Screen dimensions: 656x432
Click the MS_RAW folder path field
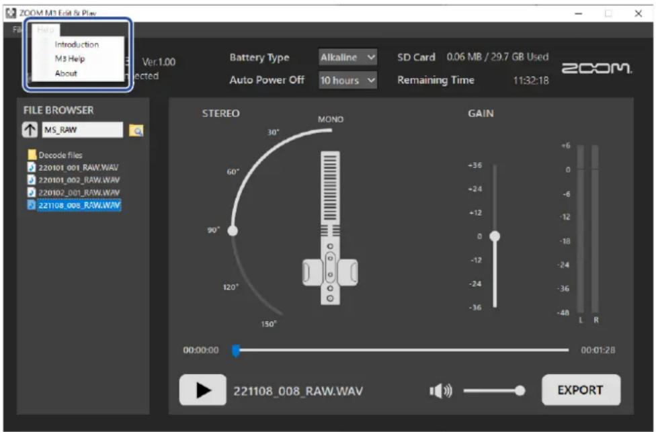coord(83,130)
